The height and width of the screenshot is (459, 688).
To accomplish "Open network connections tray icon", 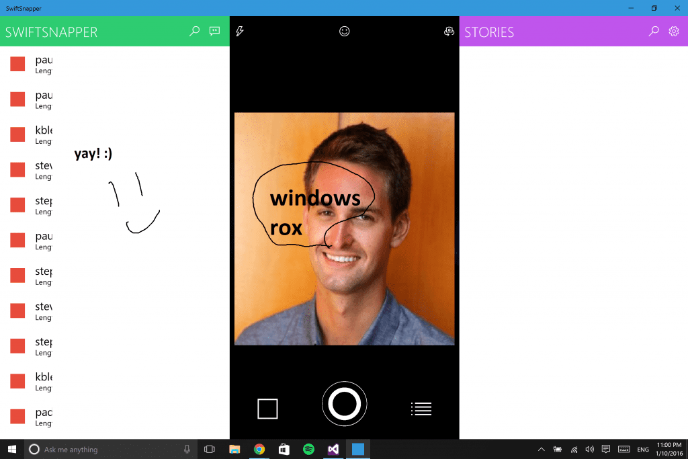I will point(574,450).
